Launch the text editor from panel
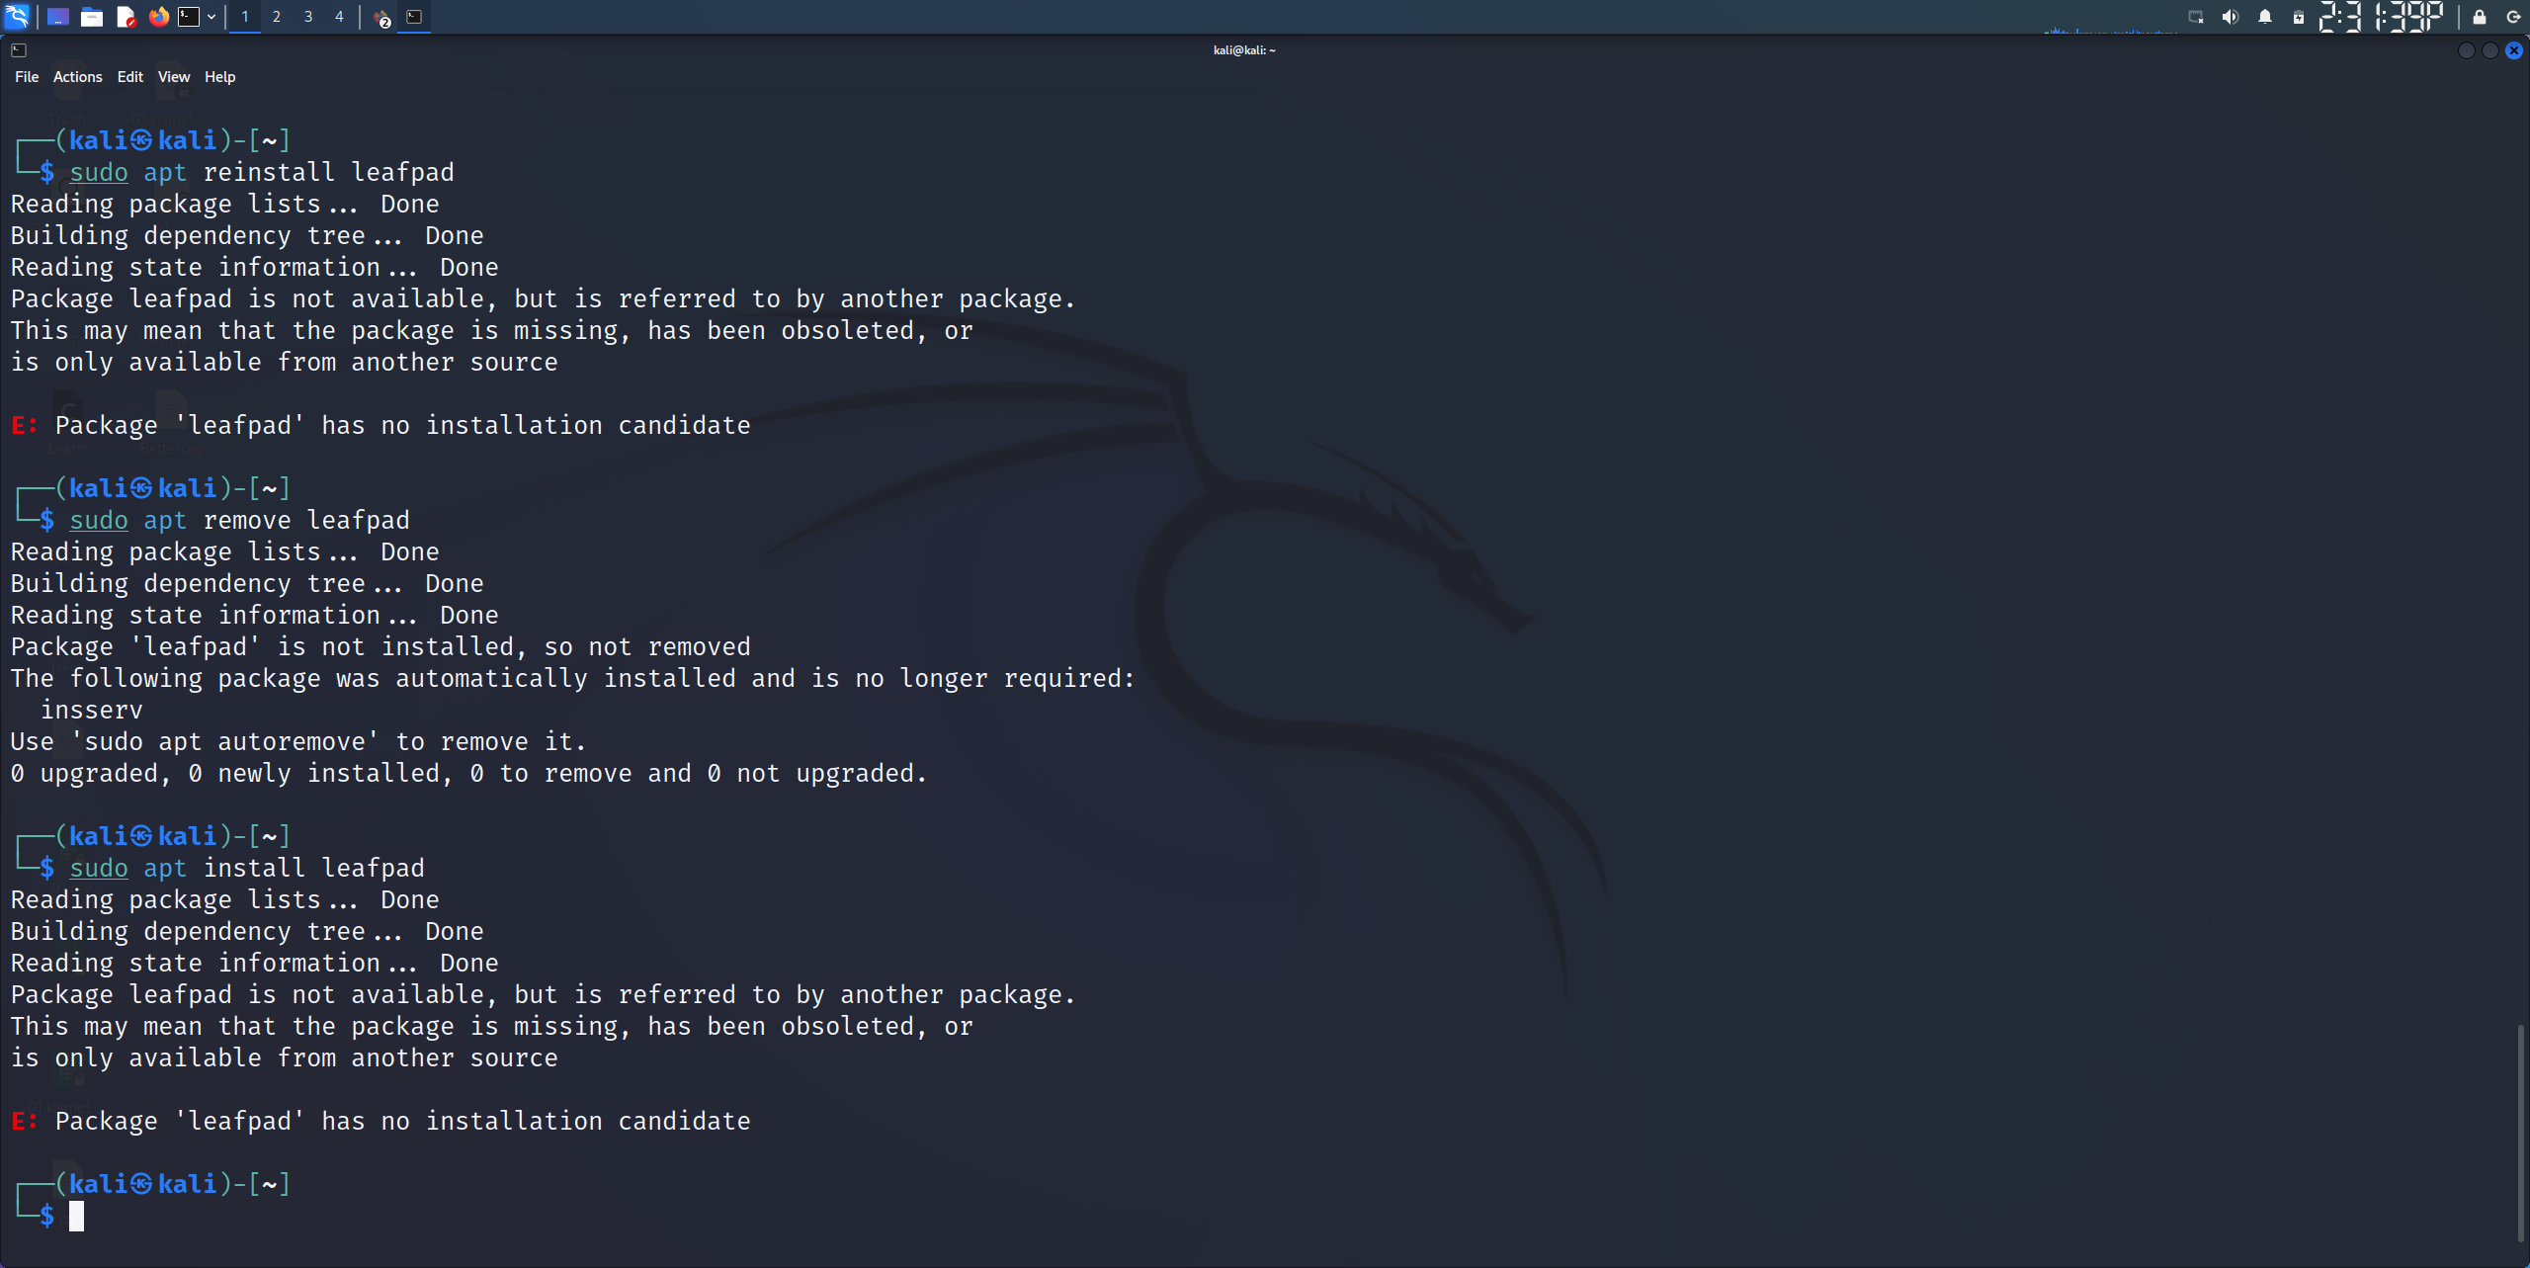Screen dimensions: 2530x1268 [x=126, y=17]
